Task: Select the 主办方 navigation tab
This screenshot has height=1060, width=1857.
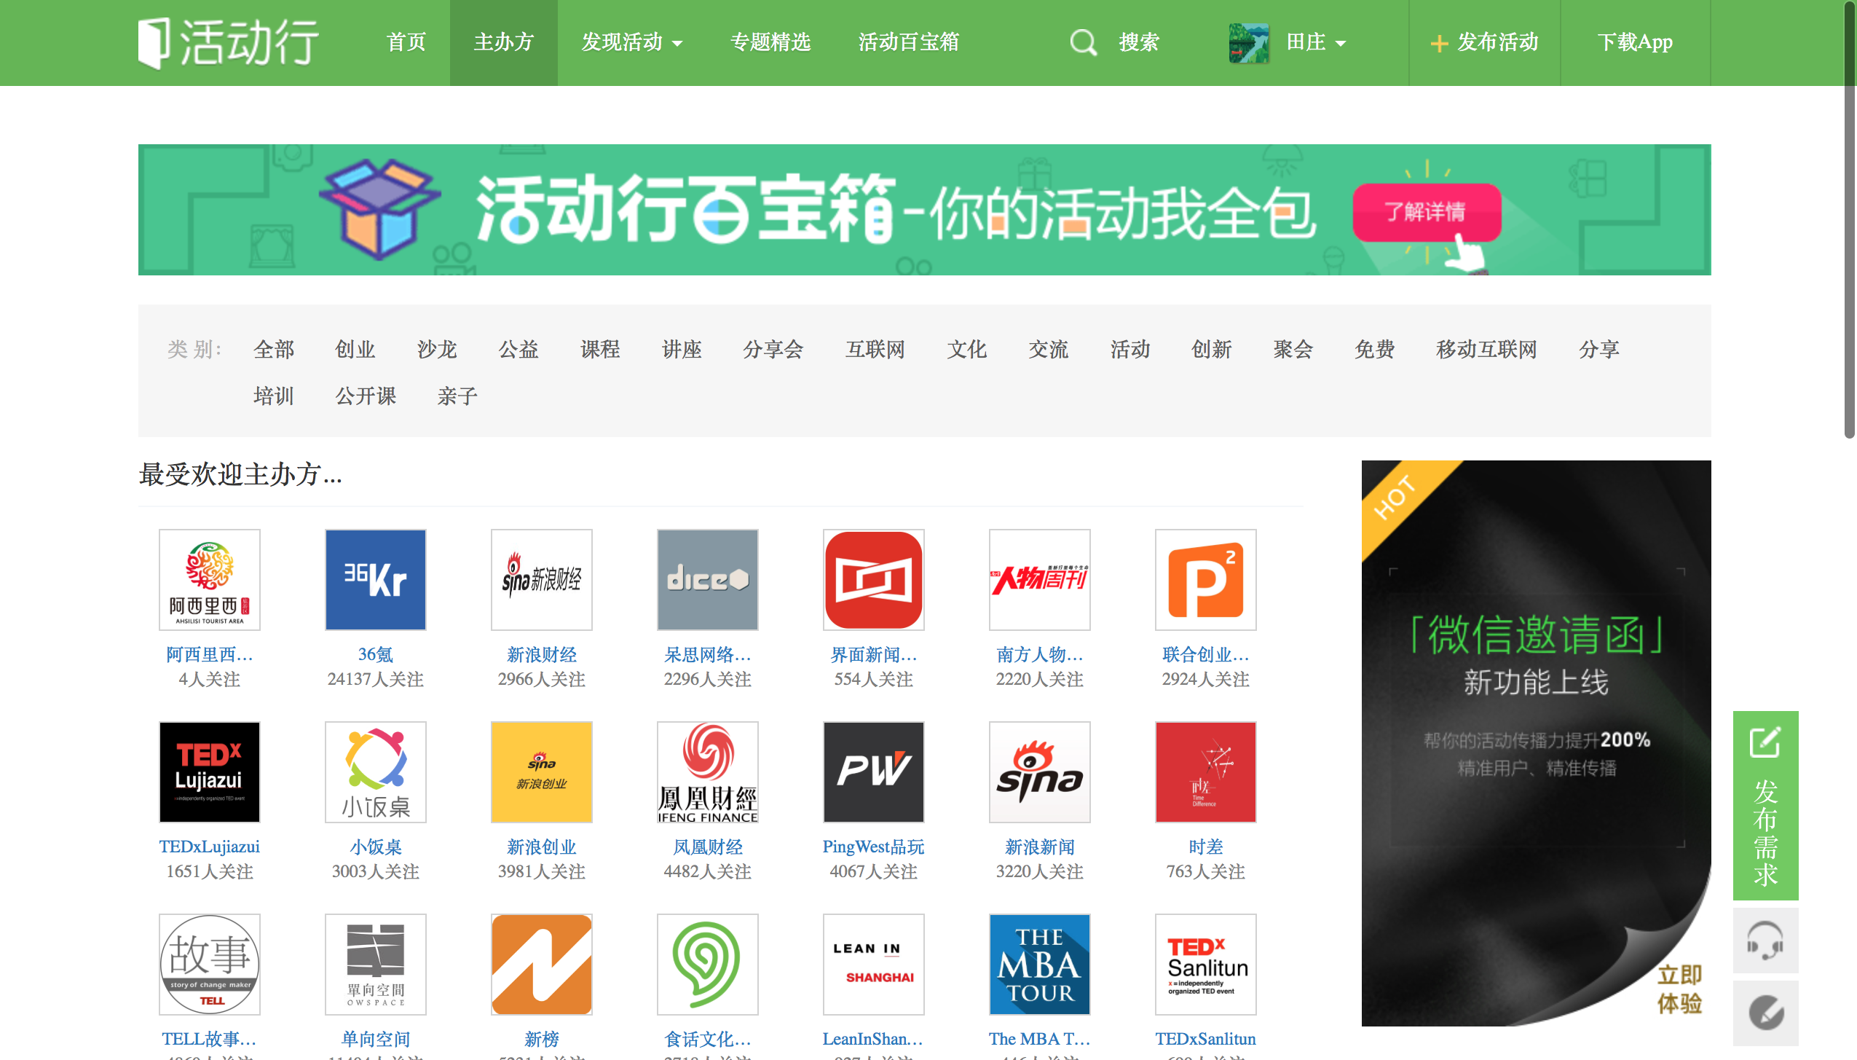Action: click(504, 42)
